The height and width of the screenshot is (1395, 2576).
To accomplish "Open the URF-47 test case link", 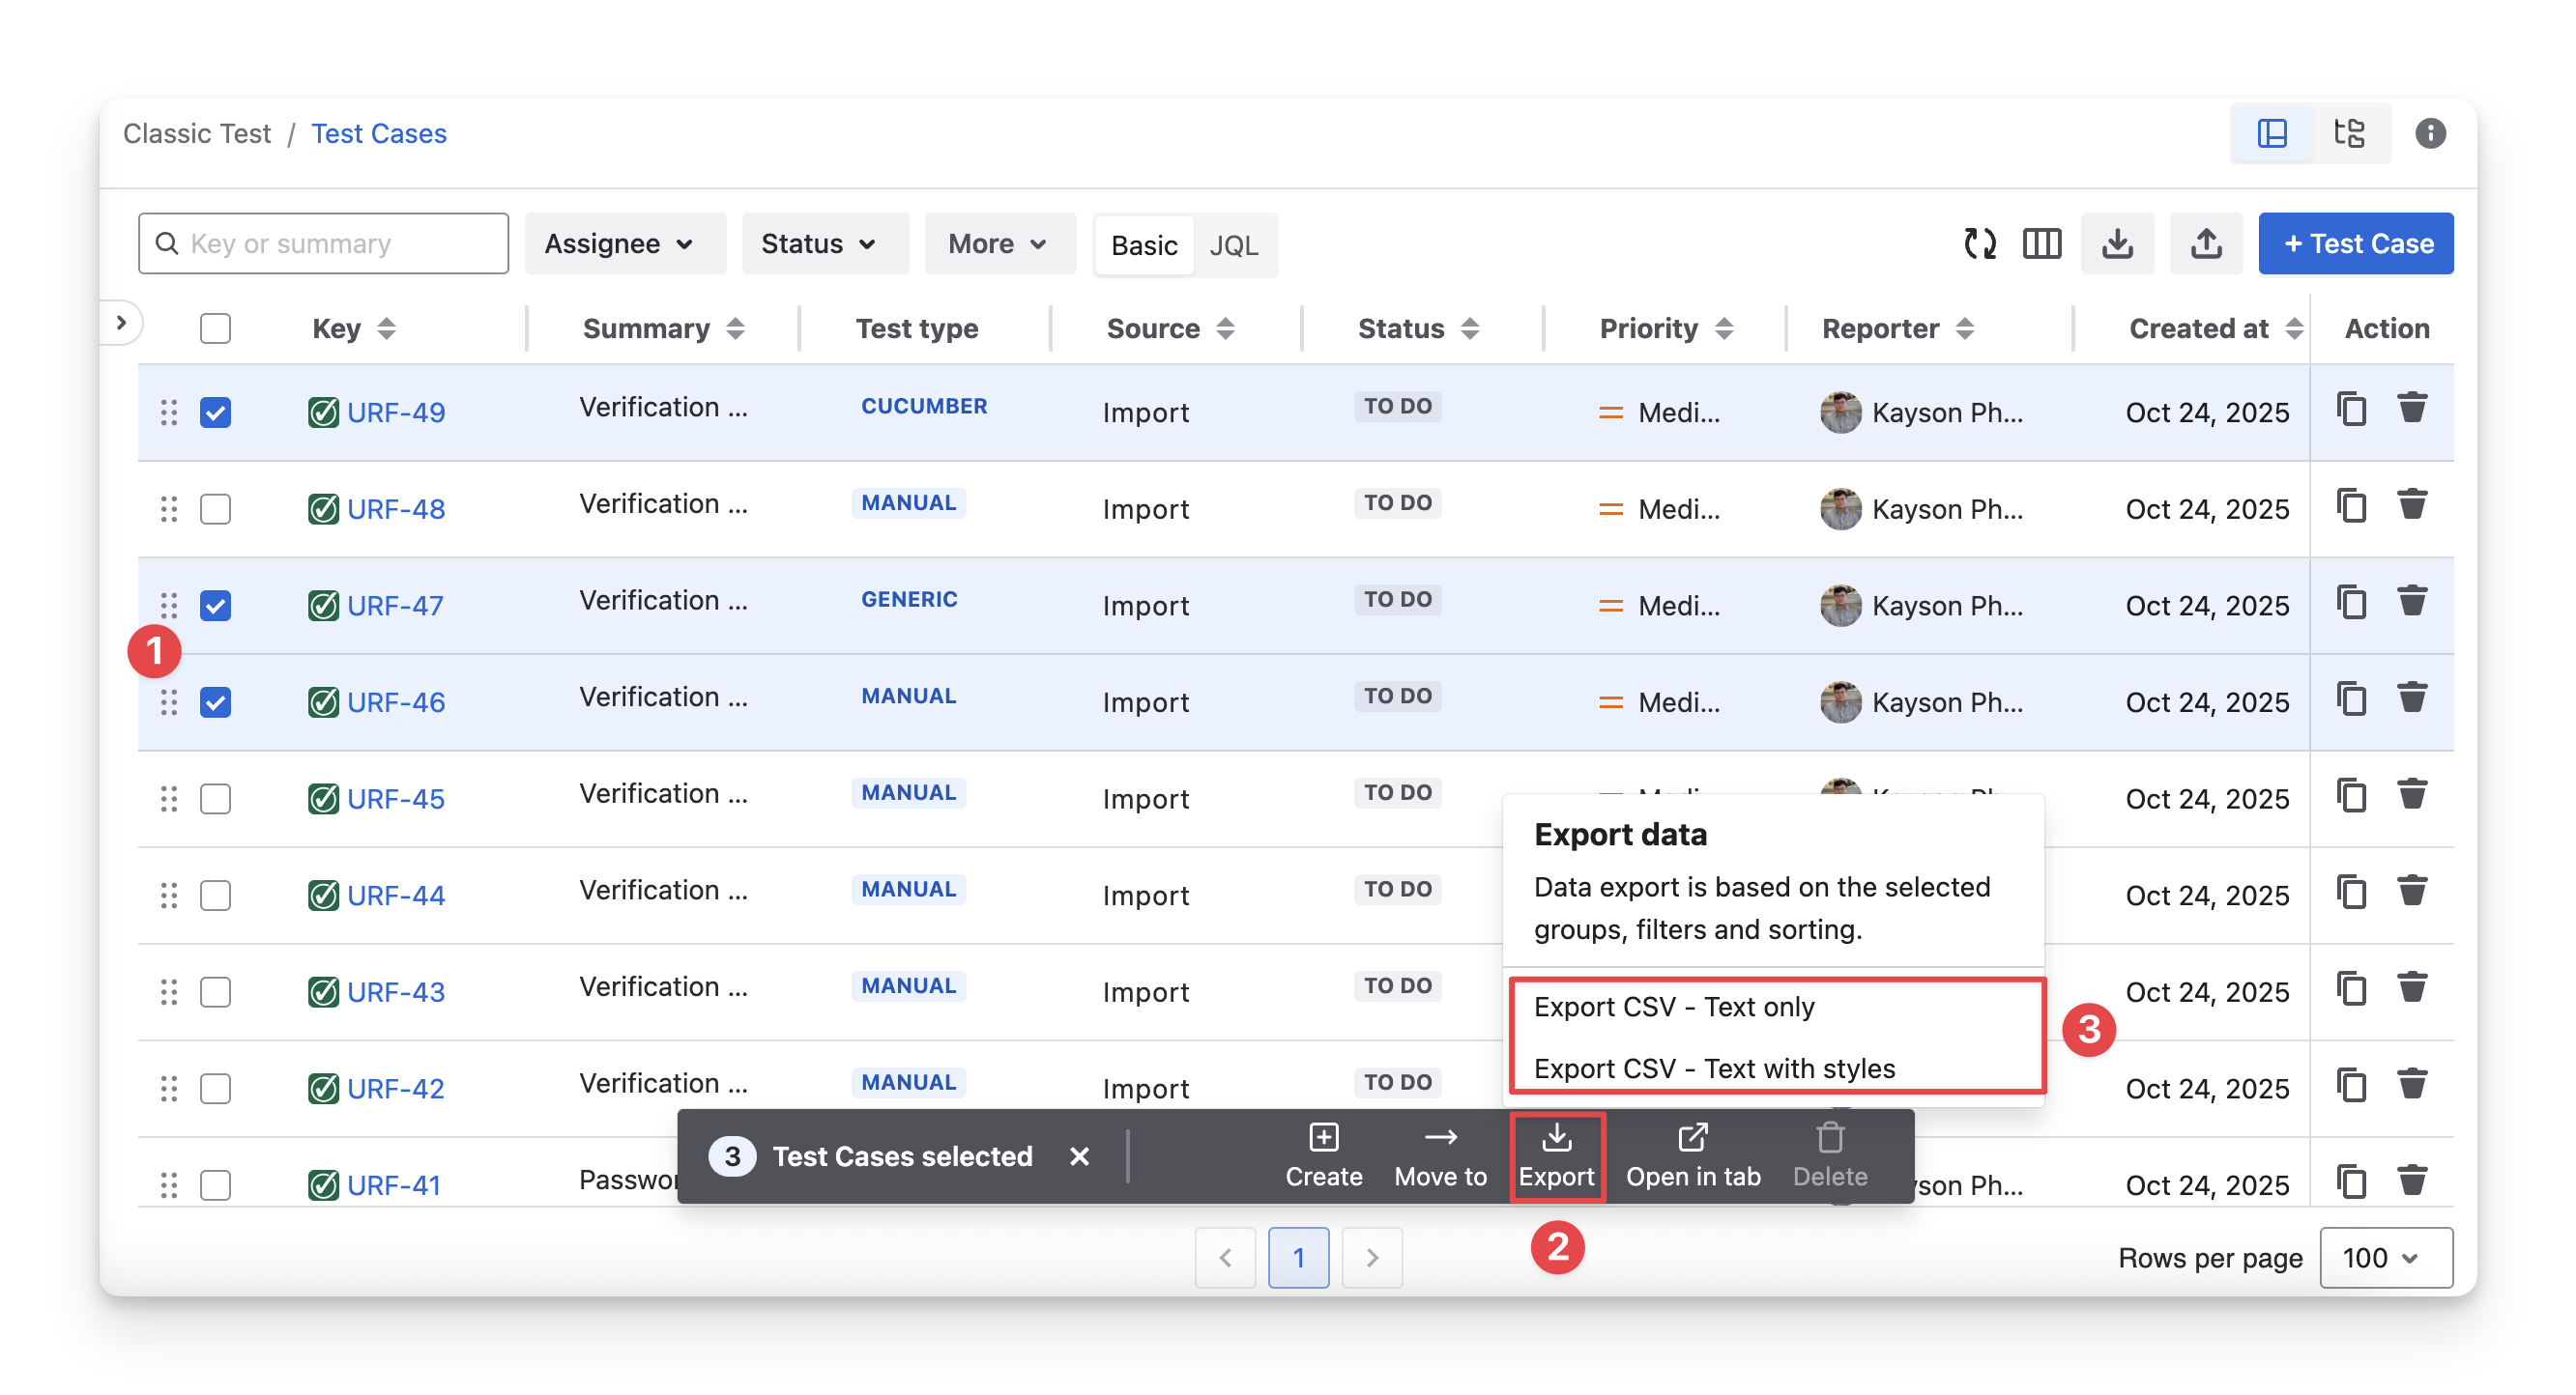I will pyautogui.click(x=395, y=606).
